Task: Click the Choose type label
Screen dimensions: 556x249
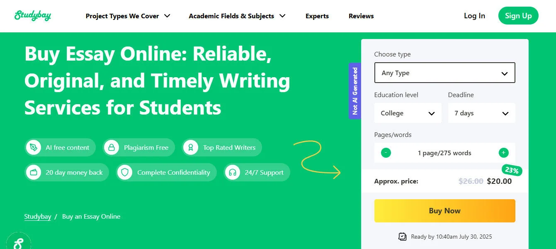Action: tap(392, 54)
